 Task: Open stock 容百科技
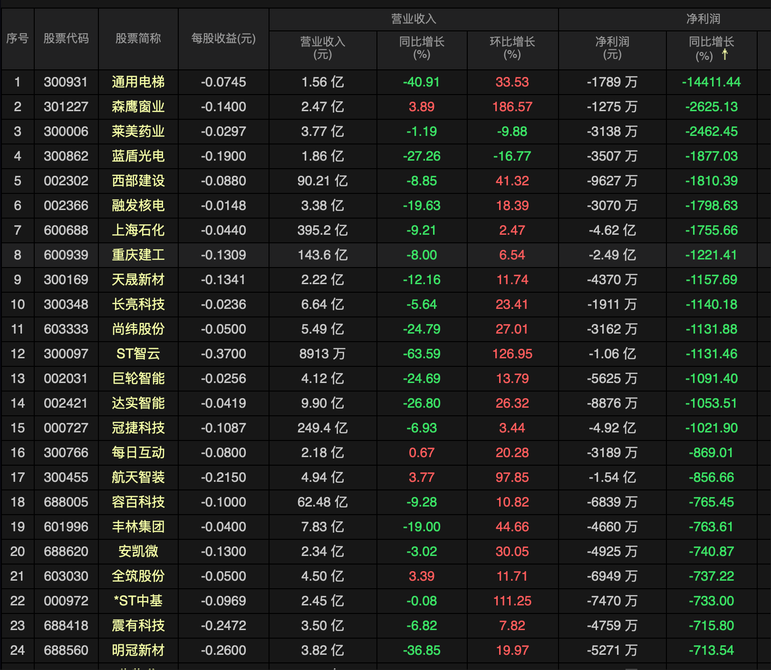coord(138,502)
